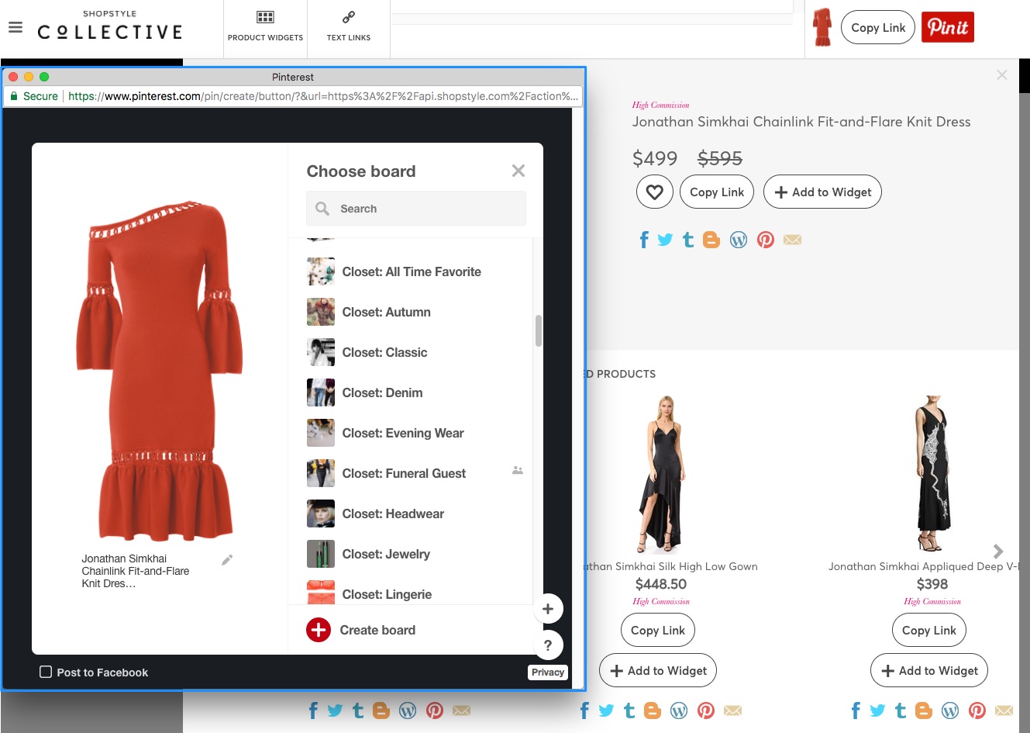Open Product Widgets from the toolbar

[265, 26]
